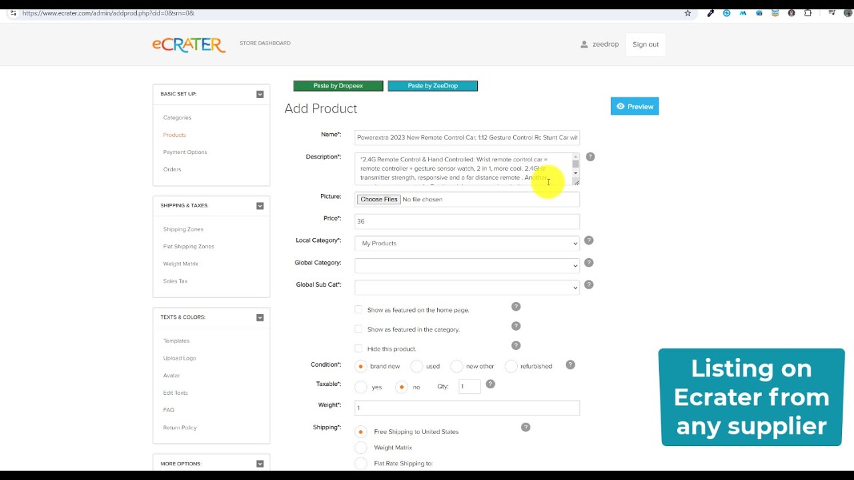Open Templates in the sidebar
This screenshot has height=480, width=854.
(176, 341)
